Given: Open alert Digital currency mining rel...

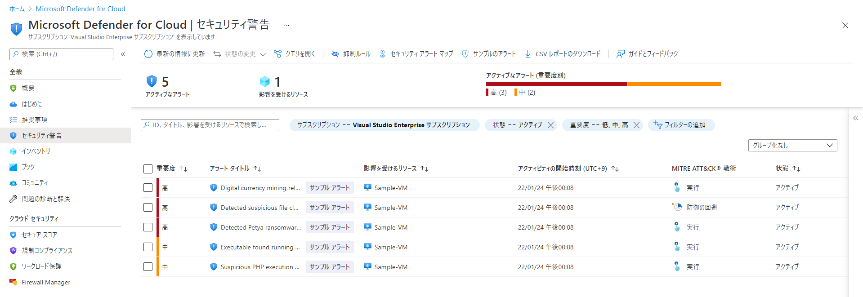Looking at the screenshot, I should click(260, 188).
